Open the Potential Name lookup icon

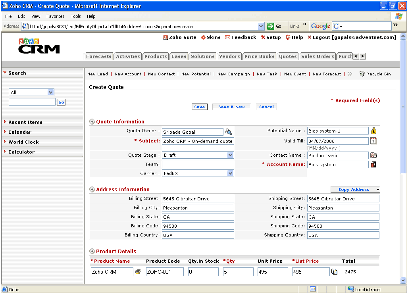[373, 131]
